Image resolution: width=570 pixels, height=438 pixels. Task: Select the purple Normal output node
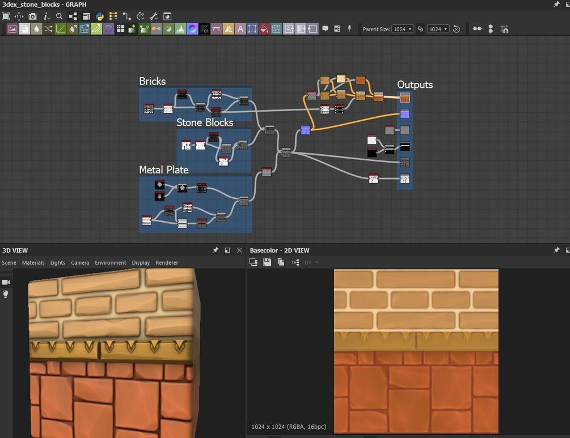[x=404, y=114]
